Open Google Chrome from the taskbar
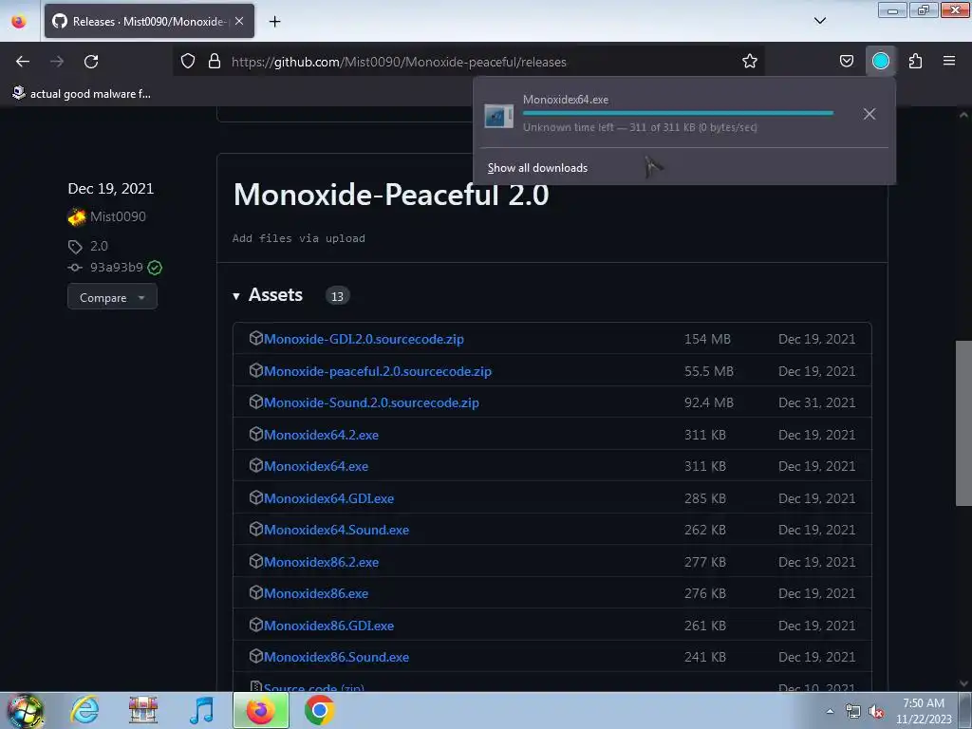 [x=319, y=710]
